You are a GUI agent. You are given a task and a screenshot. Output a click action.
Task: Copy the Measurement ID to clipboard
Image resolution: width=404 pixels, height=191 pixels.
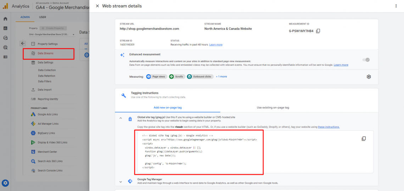point(318,31)
